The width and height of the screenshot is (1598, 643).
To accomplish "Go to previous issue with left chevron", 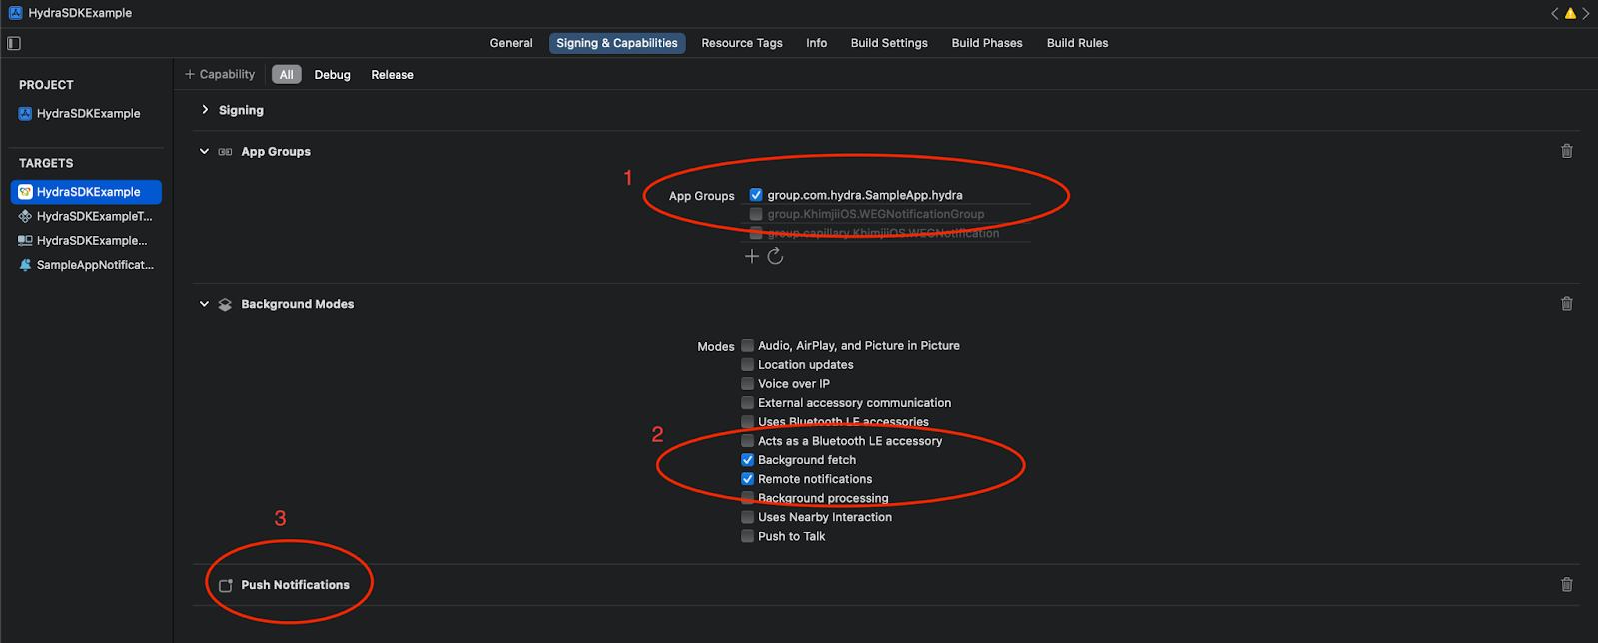I will click(x=1555, y=13).
